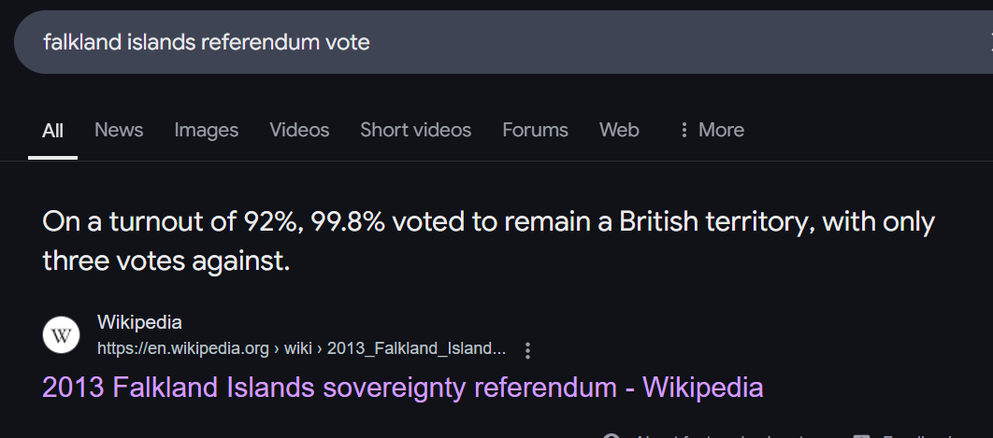Click the Wikipedia site name above the result
The height and width of the screenshot is (438, 993).
click(139, 323)
